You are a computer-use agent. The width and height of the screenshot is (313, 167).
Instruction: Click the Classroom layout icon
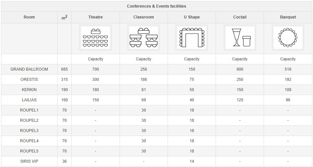pyautogui.click(x=143, y=38)
